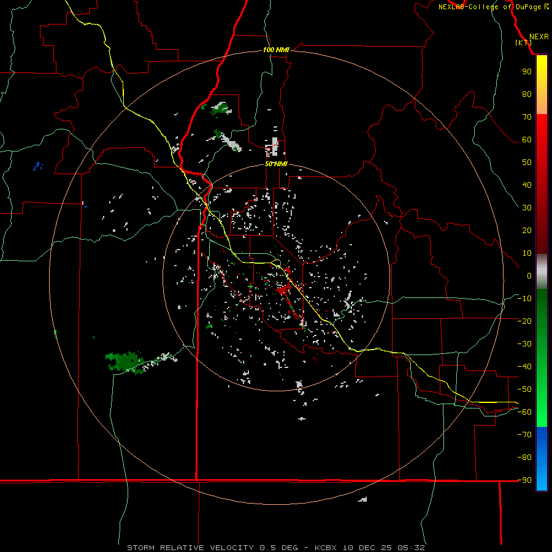This screenshot has width=552, height=552.
Task: Click the 80 value on the velocity scale
Action: click(527, 94)
